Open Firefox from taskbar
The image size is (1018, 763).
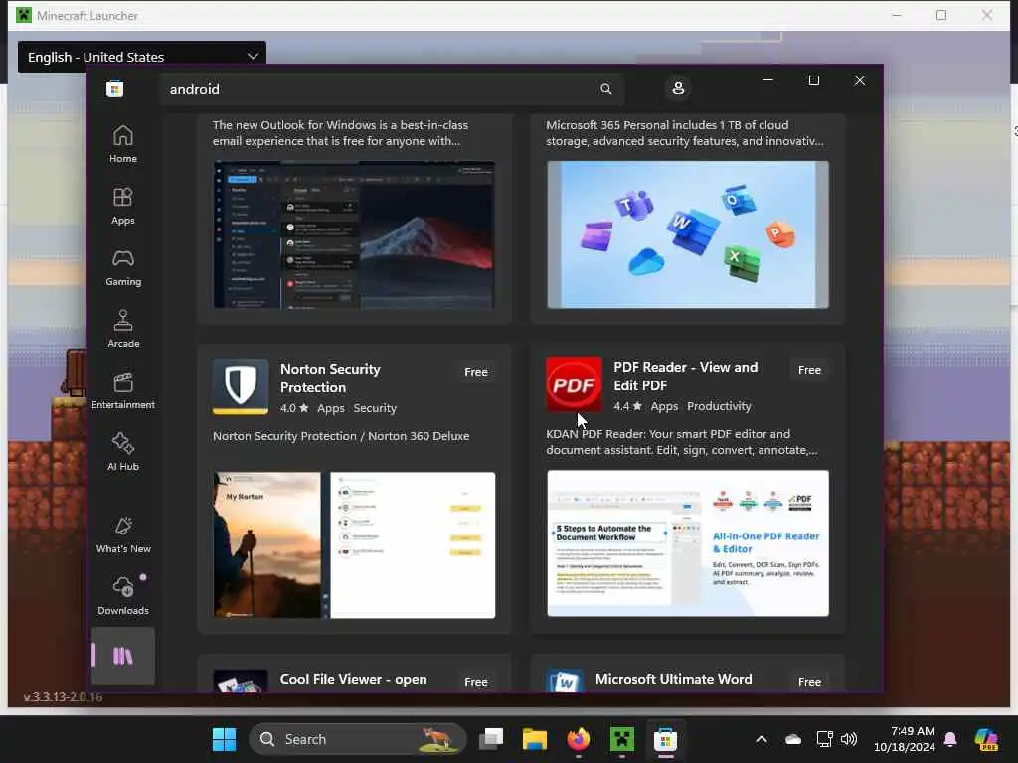point(578,739)
